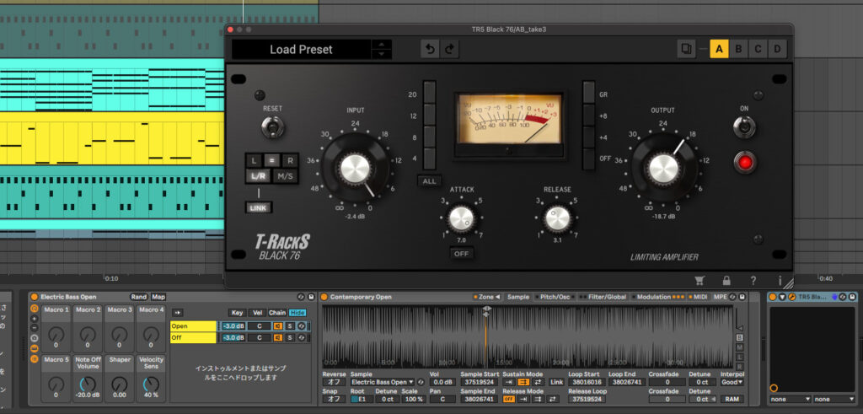
Task: Switch to the Filter/Global tab
Action: coord(608,297)
